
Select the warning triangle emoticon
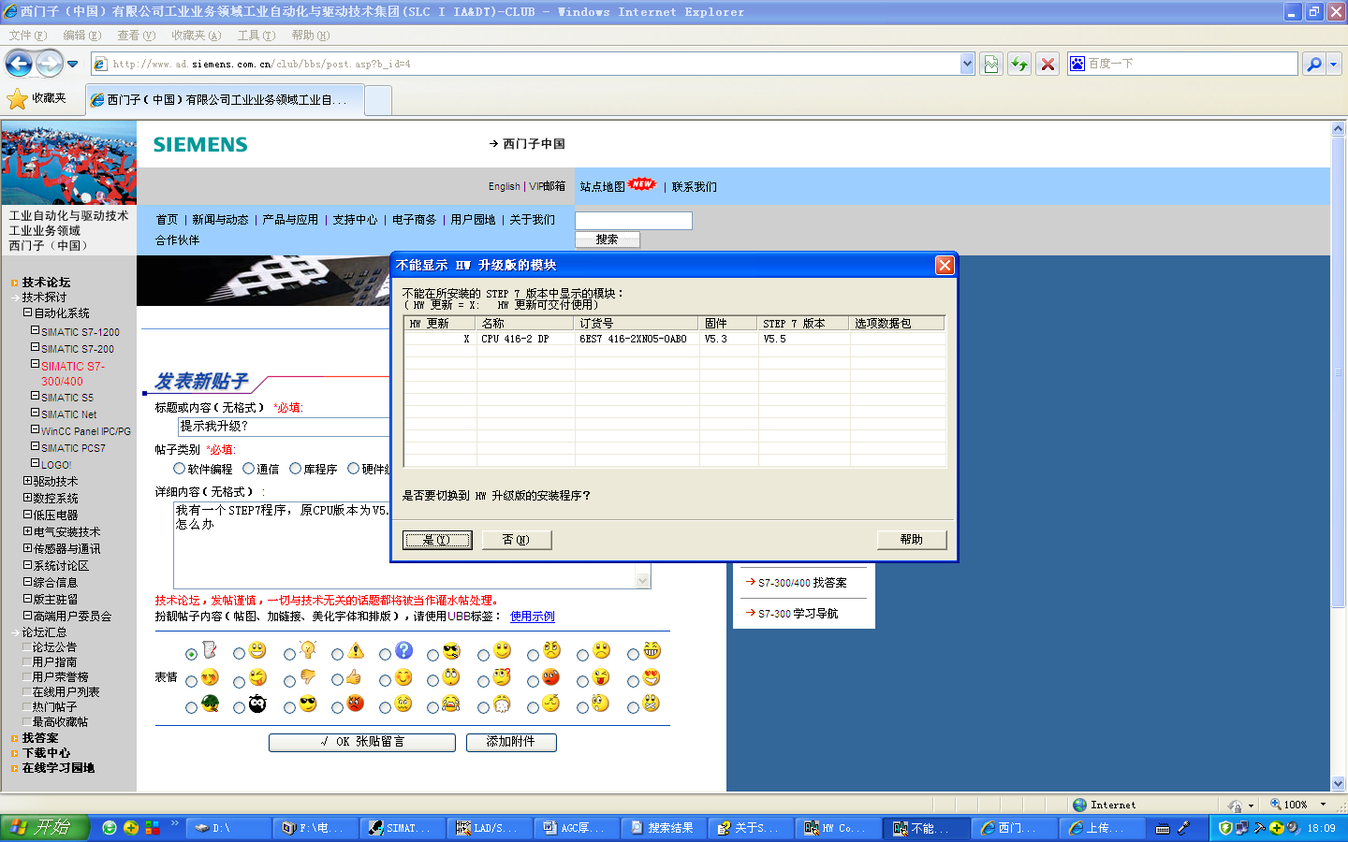pyautogui.click(x=356, y=650)
